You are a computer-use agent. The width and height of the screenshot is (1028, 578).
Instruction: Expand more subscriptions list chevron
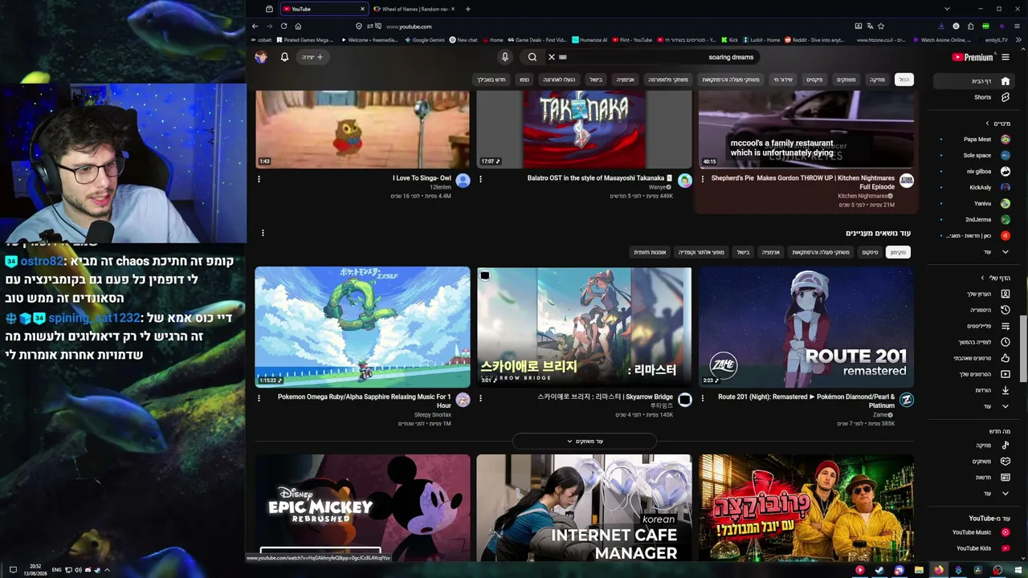(x=1006, y=252)
